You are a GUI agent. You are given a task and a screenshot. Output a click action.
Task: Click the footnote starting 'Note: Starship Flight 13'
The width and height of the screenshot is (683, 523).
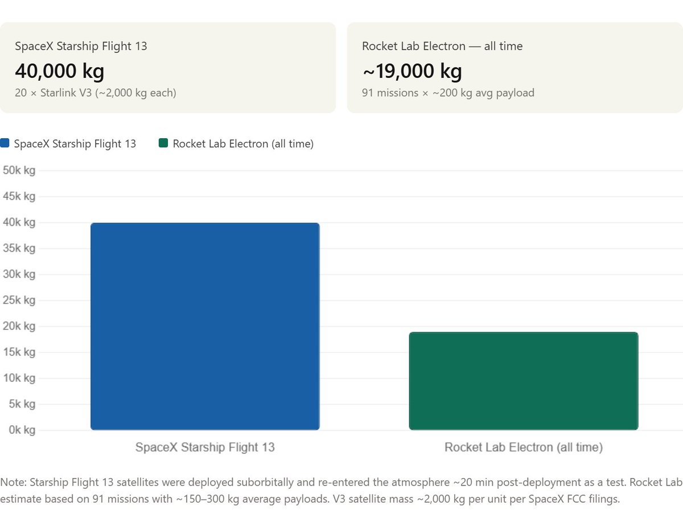click(341, 491)
